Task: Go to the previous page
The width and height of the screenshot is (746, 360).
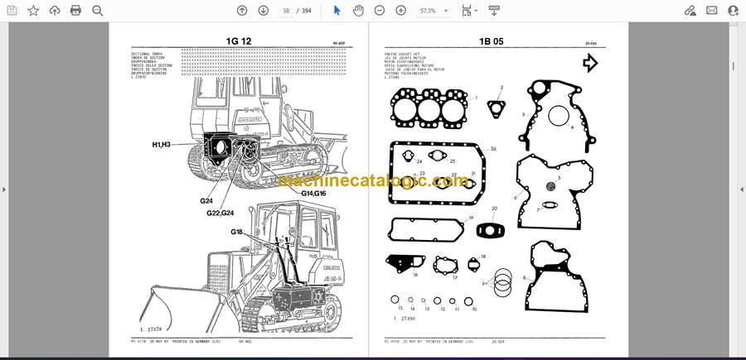Action: [242, 11]
